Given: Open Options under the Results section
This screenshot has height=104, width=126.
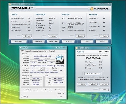Looking at the screenshot, I should point(104,36).
